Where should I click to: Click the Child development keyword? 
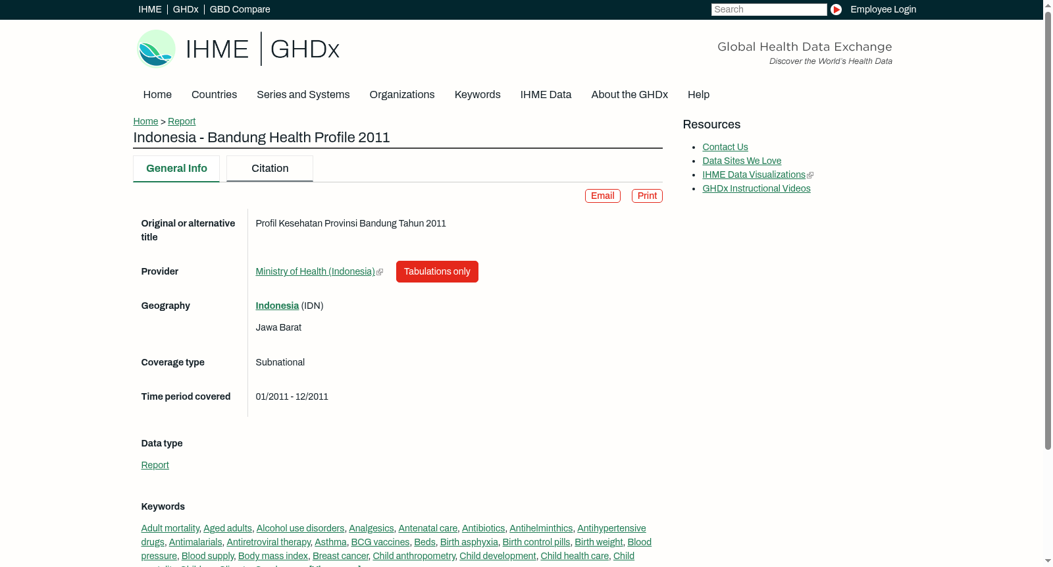[498, 556]
